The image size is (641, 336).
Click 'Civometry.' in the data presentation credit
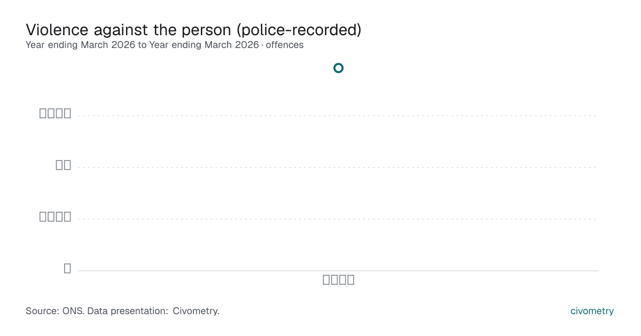point(196,311)
